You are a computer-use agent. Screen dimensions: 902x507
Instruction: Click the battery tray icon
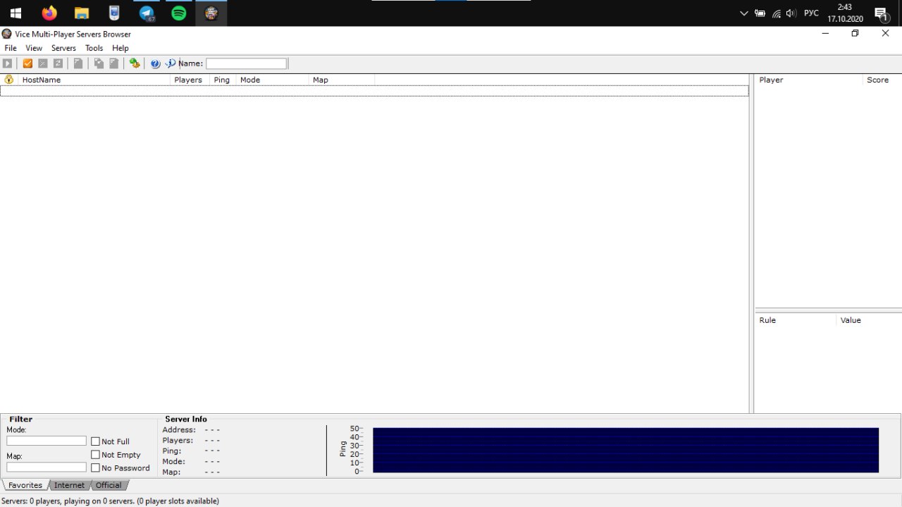coord(760,13)
